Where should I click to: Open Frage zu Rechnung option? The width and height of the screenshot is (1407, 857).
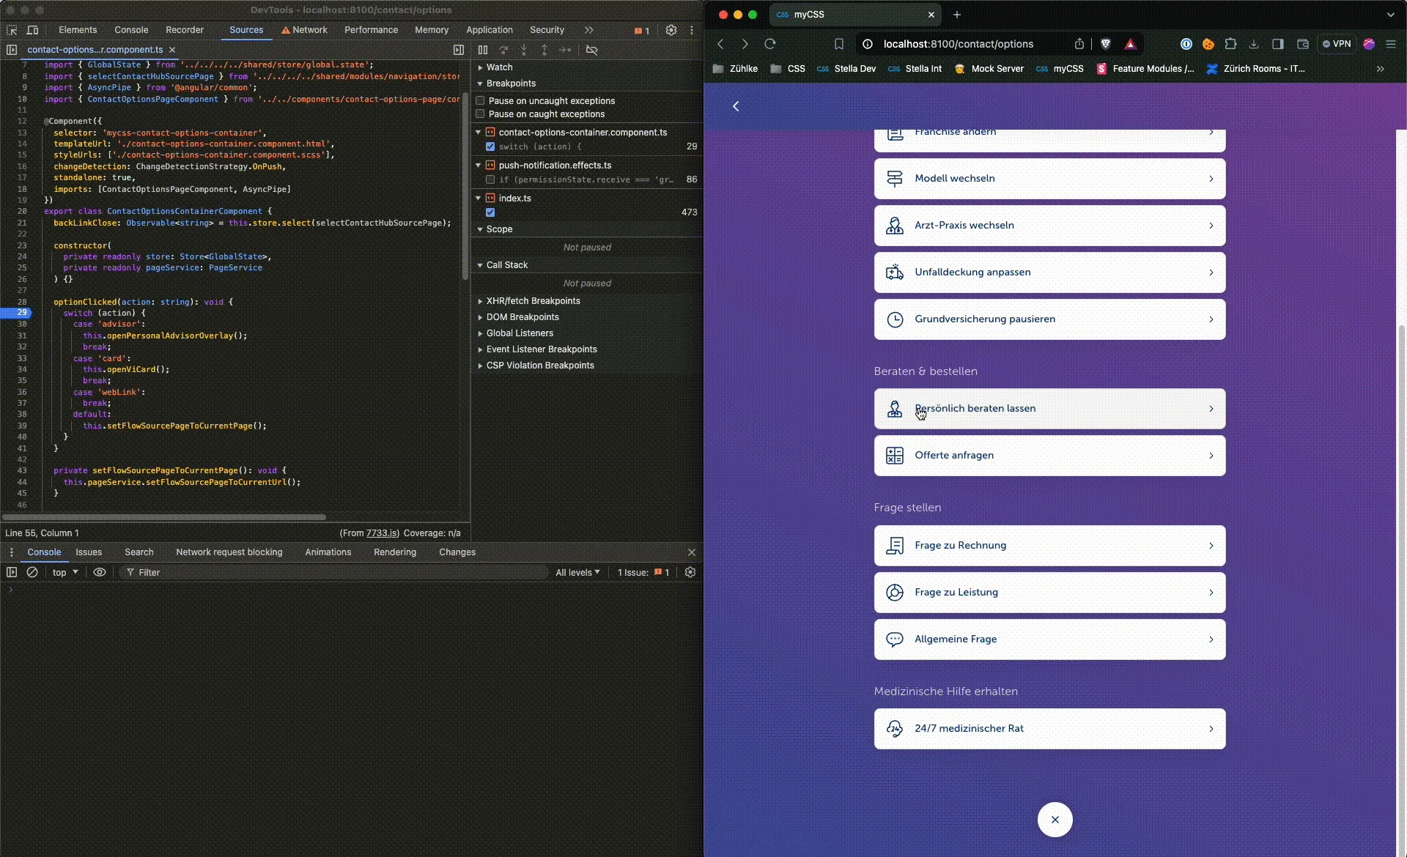1049,546
